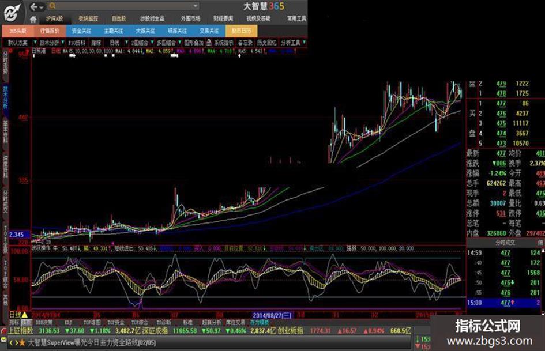Switch to the 研报关注 tab
This screenshot has height=351, width=545.
pyautogui.click(x=177, y=31)
